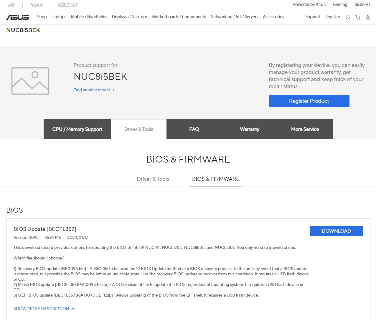
Task: Open the FAQ tab
Action: click(x=194, y=129)
